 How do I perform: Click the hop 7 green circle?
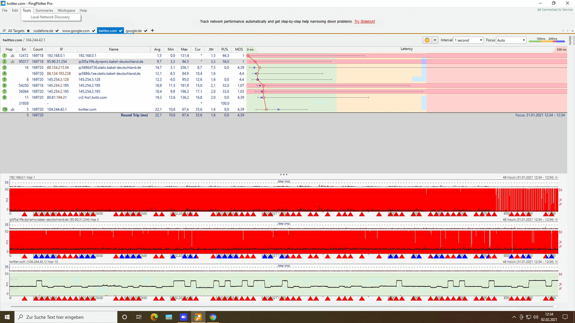(5, 91)
